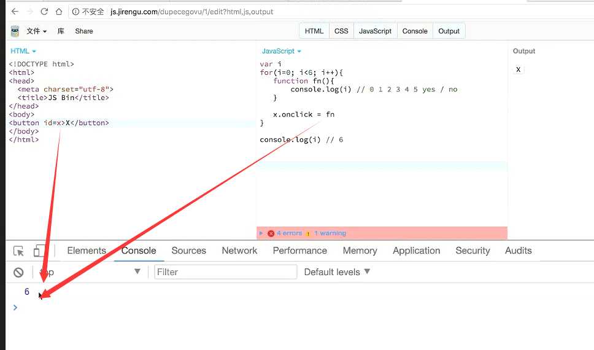The height and width of the screenshot is (350, 594).
Task: Expand the errors and warnings bar
Action: (261, 233)
